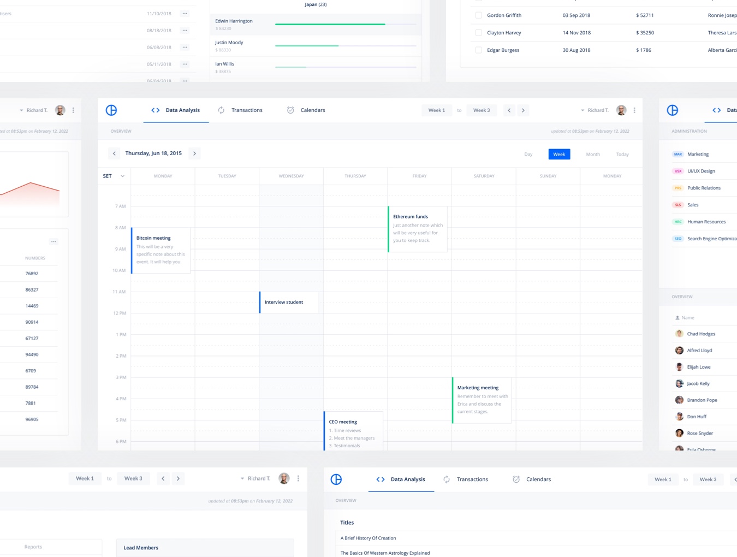
Task: Open the CEO meeting event
Action: pyautogui.click(x=354, y=431)
